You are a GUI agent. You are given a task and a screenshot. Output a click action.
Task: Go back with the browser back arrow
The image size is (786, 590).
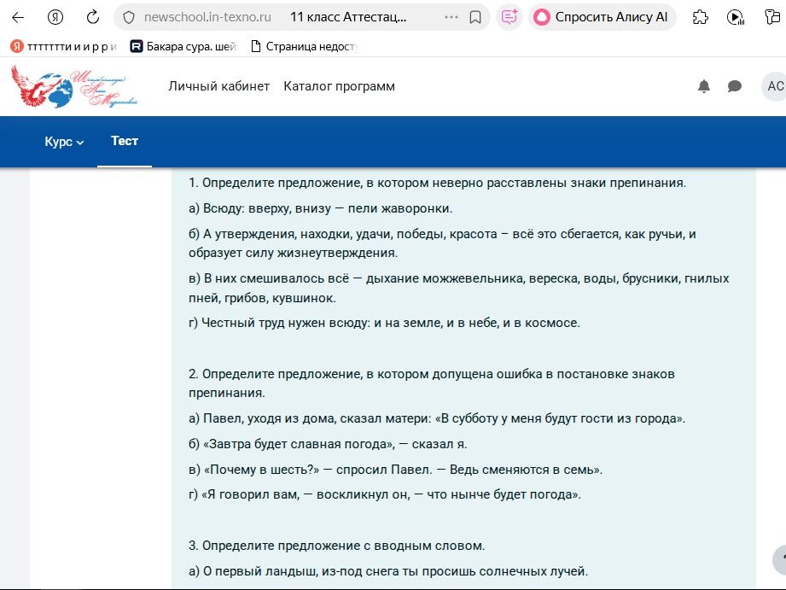pyautogui.click(x=18, y=18)
